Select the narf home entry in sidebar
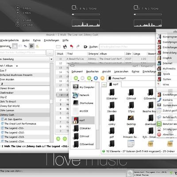The height and width of the screenshot is (177, 177). click(x=83, y=120)
